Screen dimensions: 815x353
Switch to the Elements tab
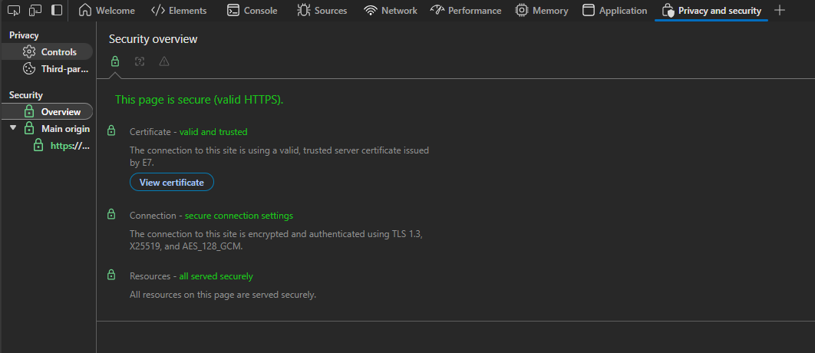tap(179, 11)
